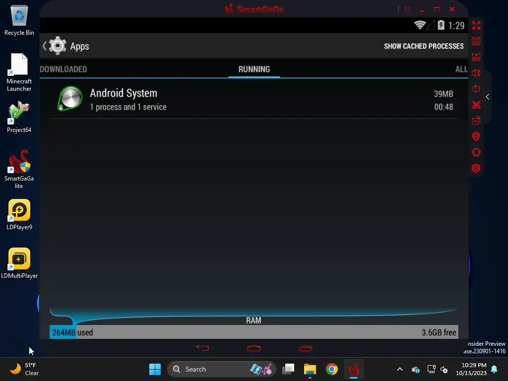Screen dimensions: 508x381
Task: Click the muted volume tray icon
Action: tap(444, 369)
